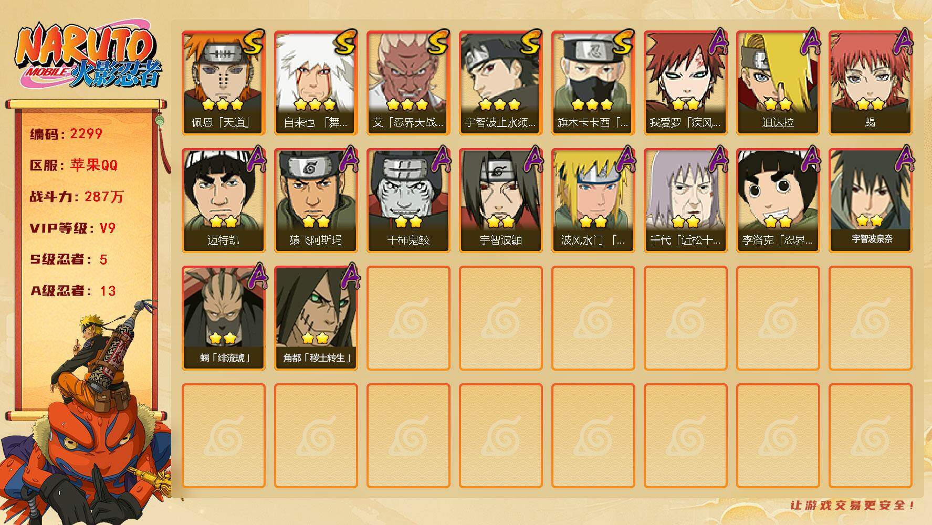Image resolution: width=932 pixels, height=525 pixels.
Task: Select the 角都「秽土转生」ninja card
Action: click(316, 318)
